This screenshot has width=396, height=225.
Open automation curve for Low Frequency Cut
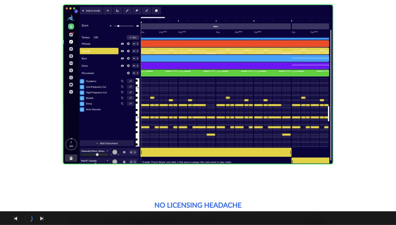point(131,87)
